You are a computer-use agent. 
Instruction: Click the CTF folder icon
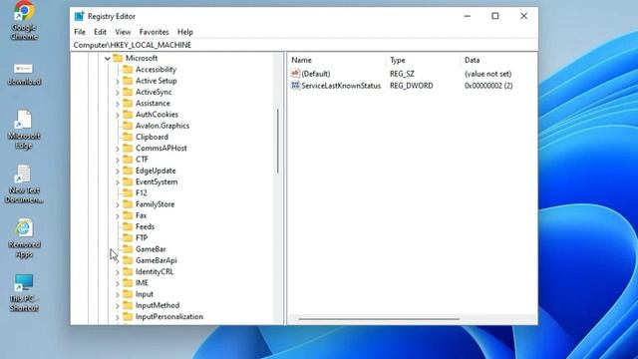coord(128,160)
